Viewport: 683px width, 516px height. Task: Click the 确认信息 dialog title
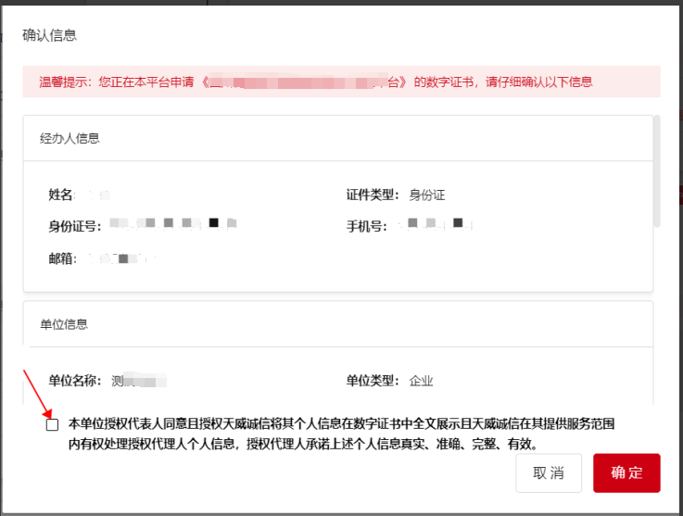[x=49, y=36]
